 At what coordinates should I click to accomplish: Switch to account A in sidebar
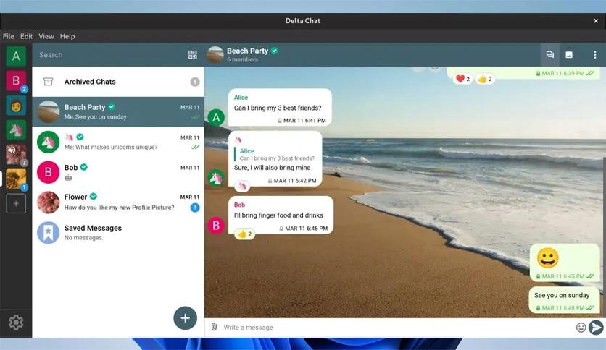pos(16,56)
